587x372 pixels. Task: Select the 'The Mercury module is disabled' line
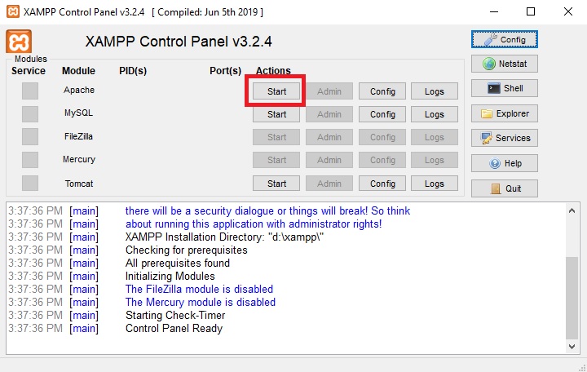(x=201, y=303)
